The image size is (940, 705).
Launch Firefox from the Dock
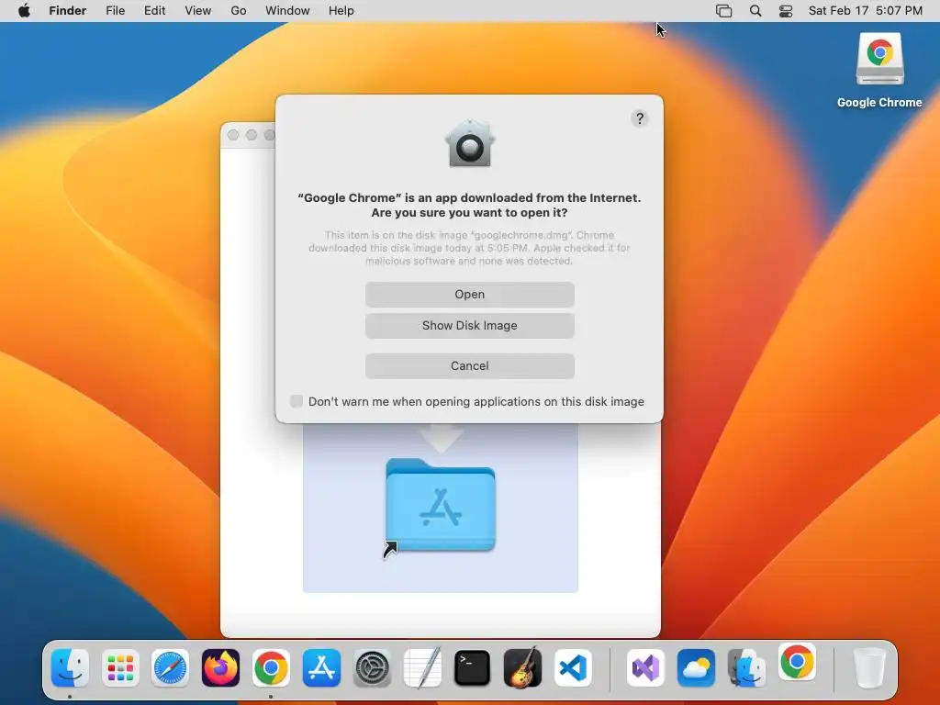[x=220, y=667]
